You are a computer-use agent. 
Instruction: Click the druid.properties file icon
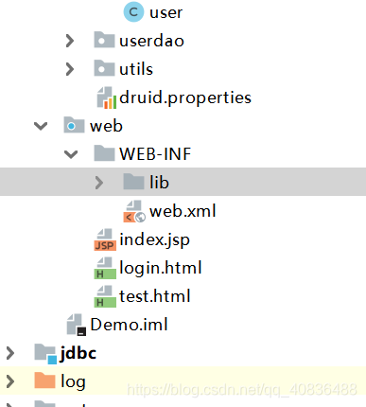(107, 97)
